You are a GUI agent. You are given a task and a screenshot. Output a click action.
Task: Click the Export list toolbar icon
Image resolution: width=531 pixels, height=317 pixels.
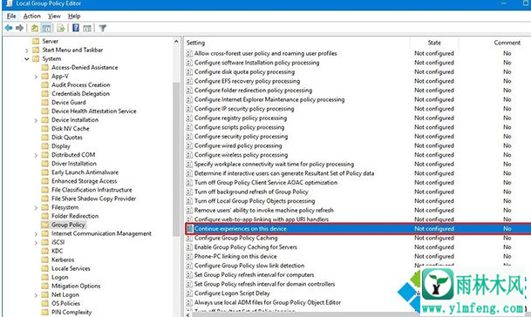pos(61,28)
